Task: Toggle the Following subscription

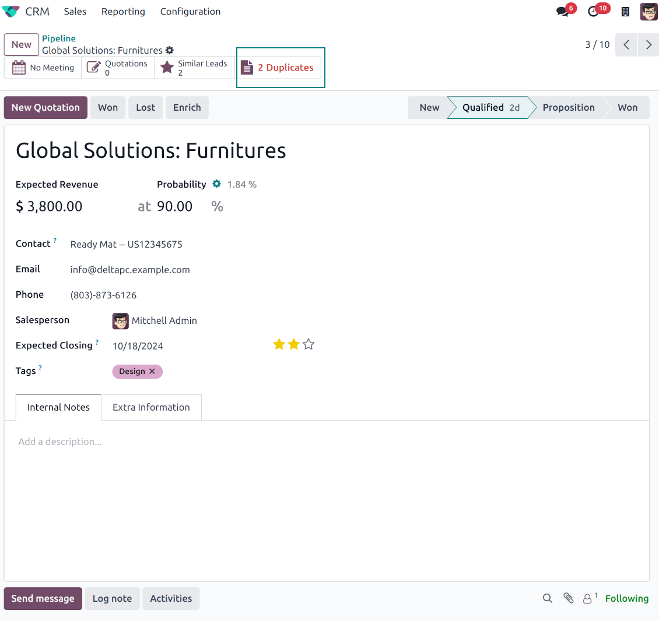Action: pos(626,598)
